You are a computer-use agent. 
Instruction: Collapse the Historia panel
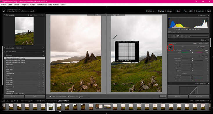[x=5, y=55]
